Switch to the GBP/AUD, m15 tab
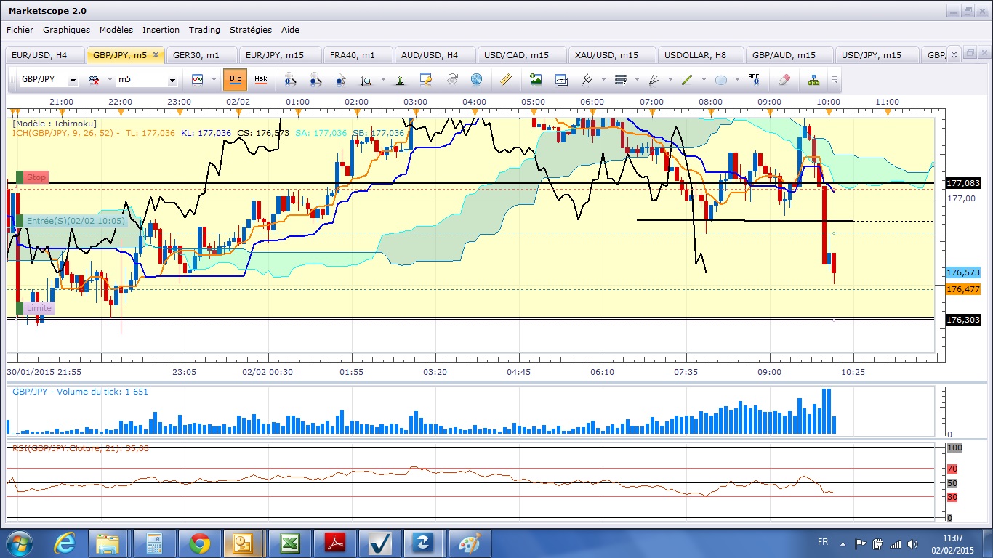Screen dimensions: 993x558 coord(789,55)
